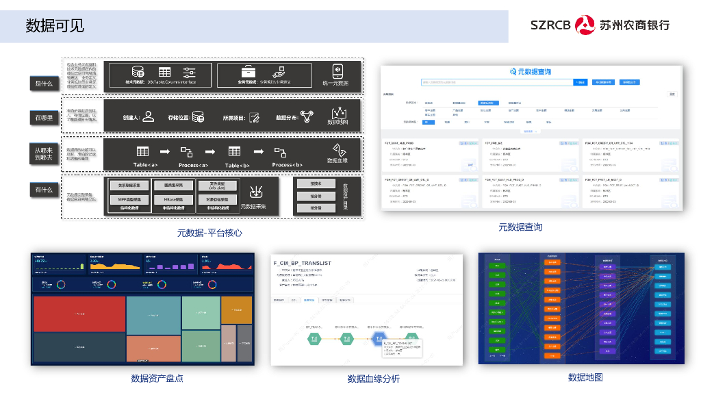Select the highlighted blue tag in type filter row
Viewport: 701px width, 393px height.
click(x=429, y=122)
